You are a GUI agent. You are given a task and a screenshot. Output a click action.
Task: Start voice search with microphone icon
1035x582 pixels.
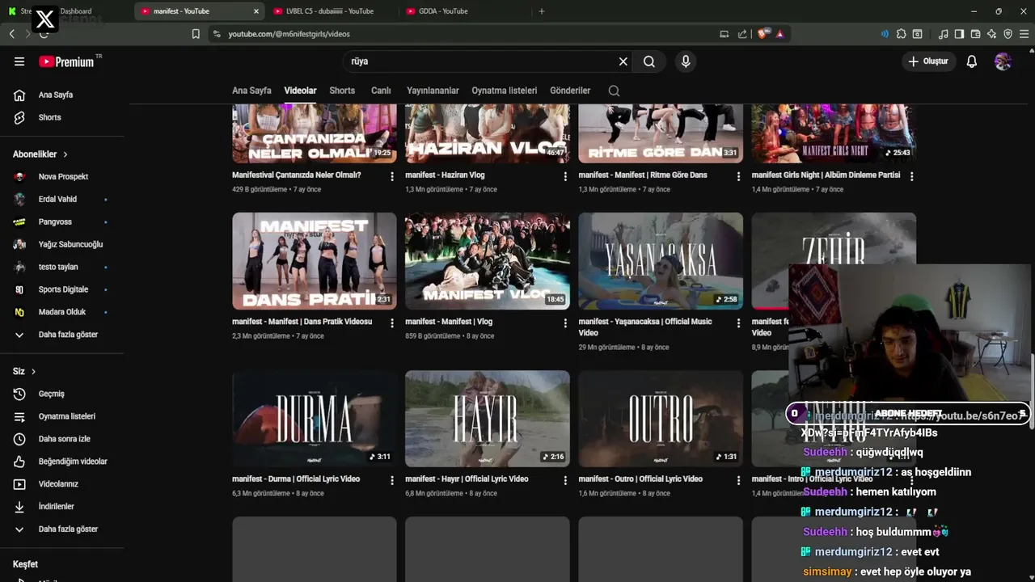pyautogui.click(x=686, y=61)
